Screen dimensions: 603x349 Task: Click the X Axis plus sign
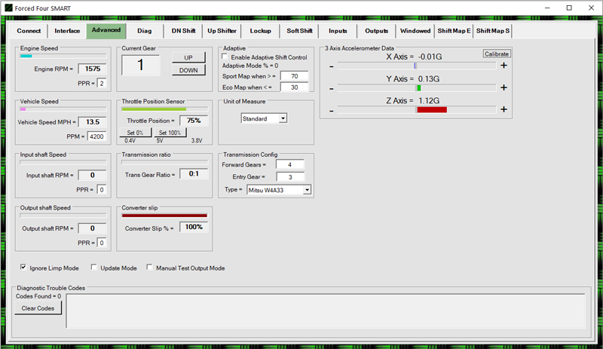[x=504, y=66]
